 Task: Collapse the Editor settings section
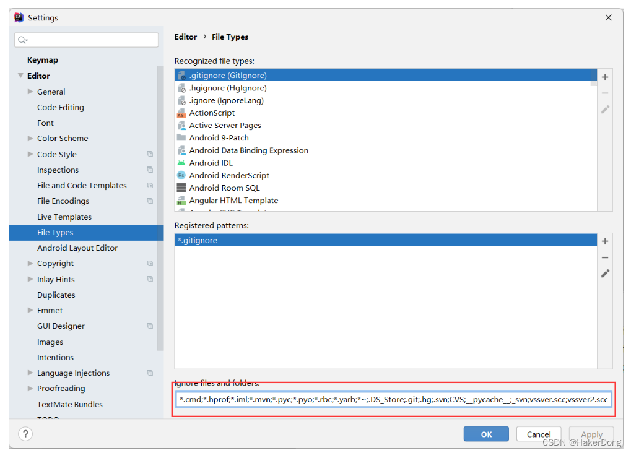coord(20,75)
